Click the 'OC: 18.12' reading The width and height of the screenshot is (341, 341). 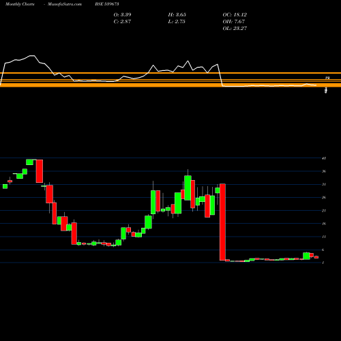click(235, 15)
